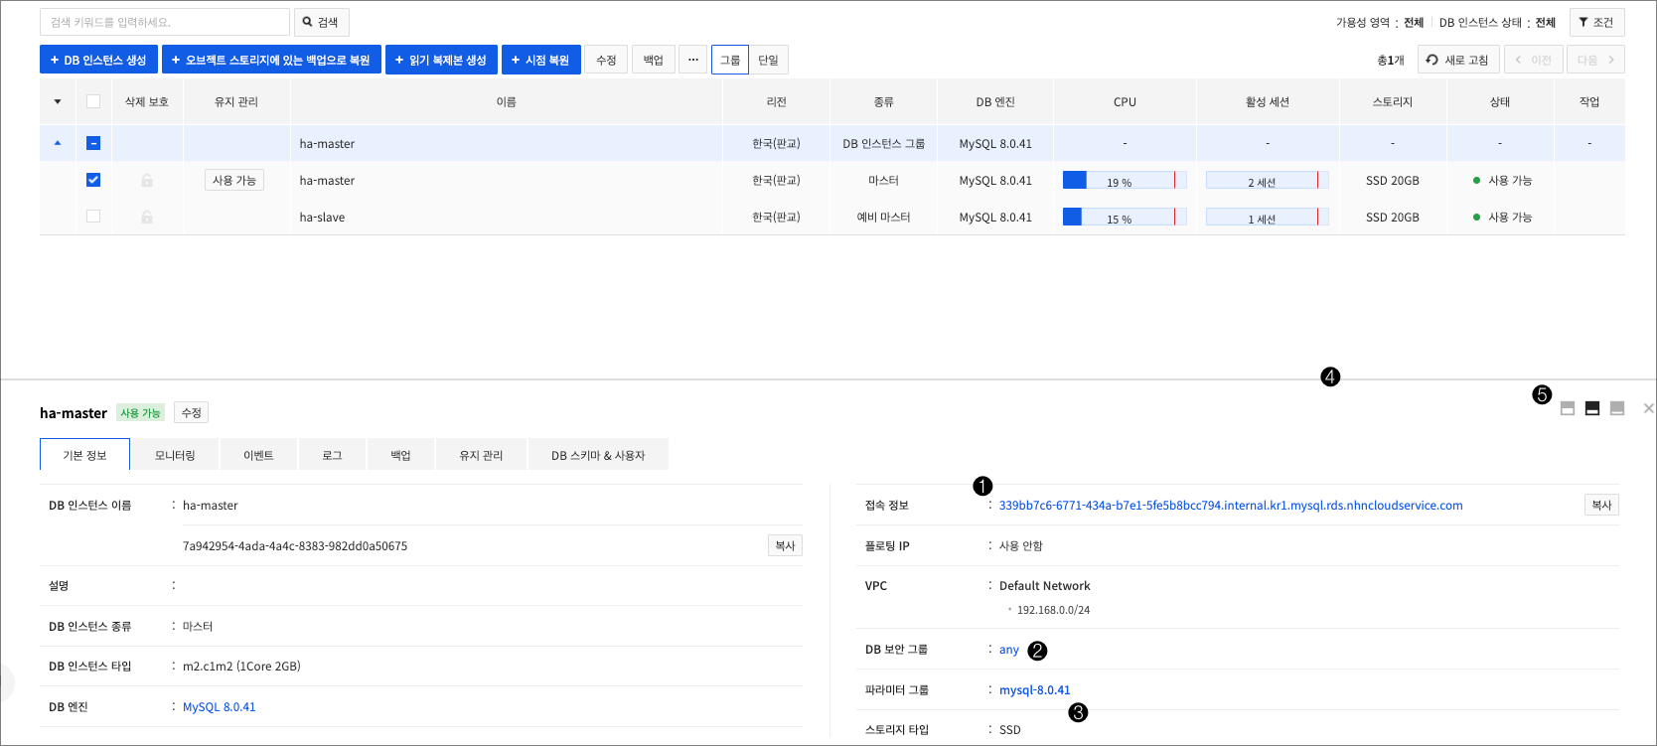This screenshot has width=1657, height=746.
Task: Click the m2.c1m2 (1Core 2GB) value
Action: (241, 667)
